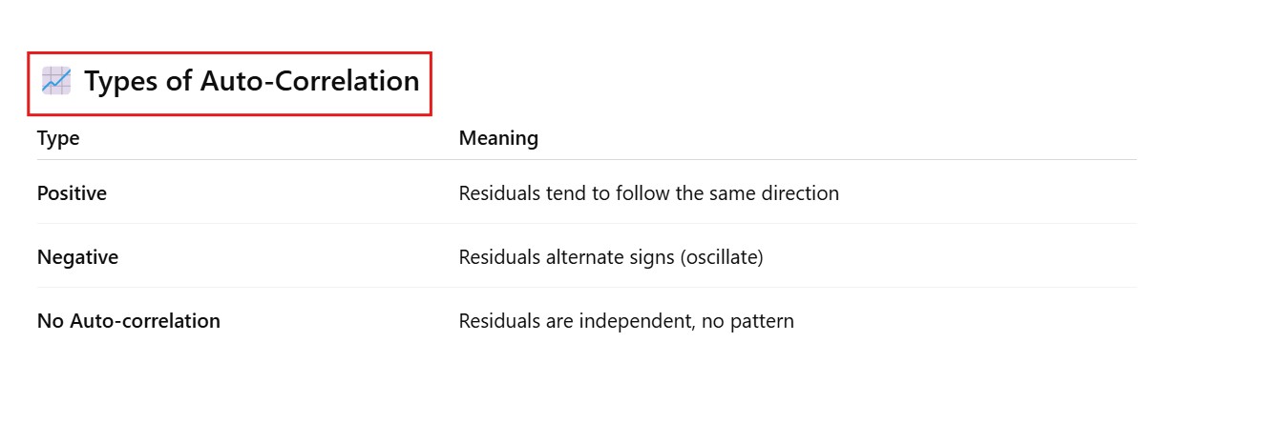The width and height of the screenshot is (1263, 423).
Task: Click the Positive row's meaning text
Action: pos(648,193)
